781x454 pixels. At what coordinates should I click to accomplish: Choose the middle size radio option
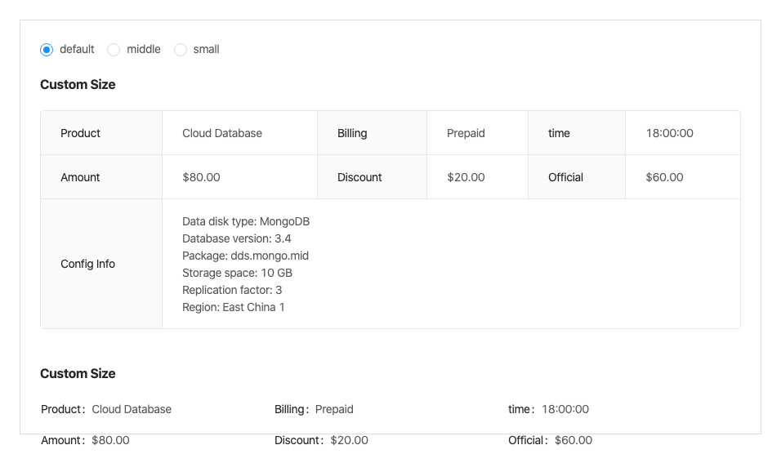pos(114,50)
